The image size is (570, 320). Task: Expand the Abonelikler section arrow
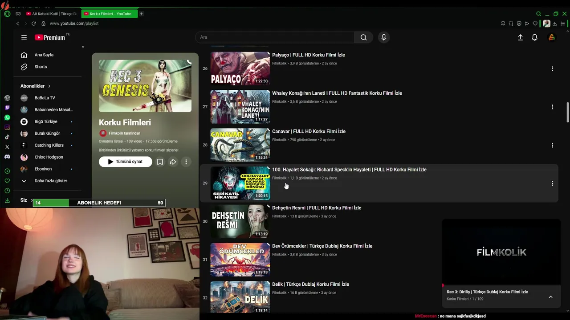49,86
